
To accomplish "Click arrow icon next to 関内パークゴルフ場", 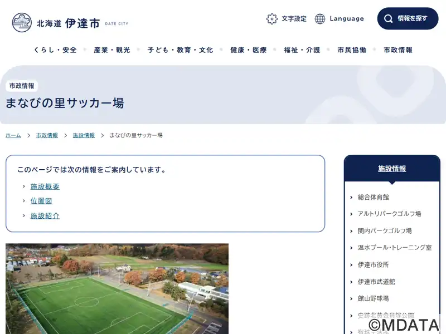I will click(x=351, y=231).
